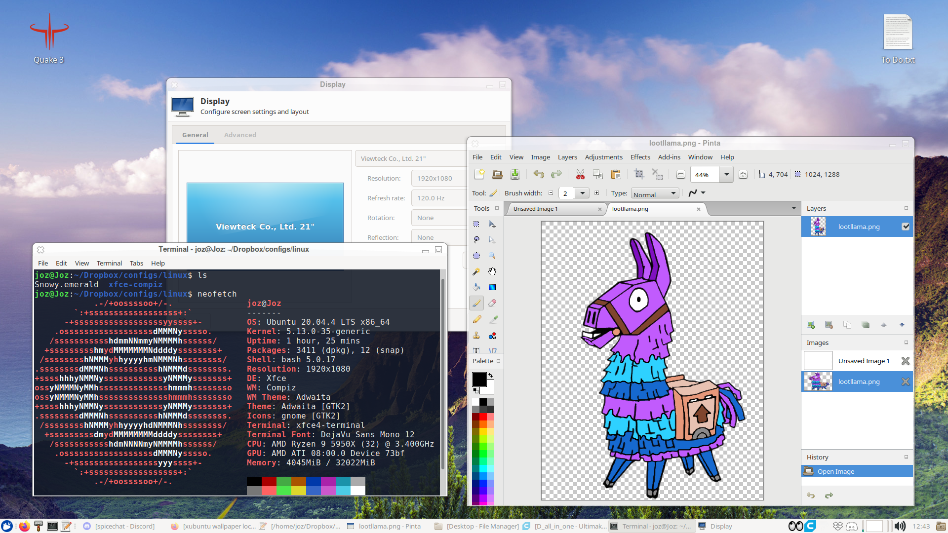948x533 pixels.
Task: Select the Move Selected tool
Action: coord(492,224)
